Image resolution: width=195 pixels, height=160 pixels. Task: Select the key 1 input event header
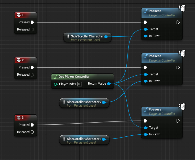pos(26,15)
